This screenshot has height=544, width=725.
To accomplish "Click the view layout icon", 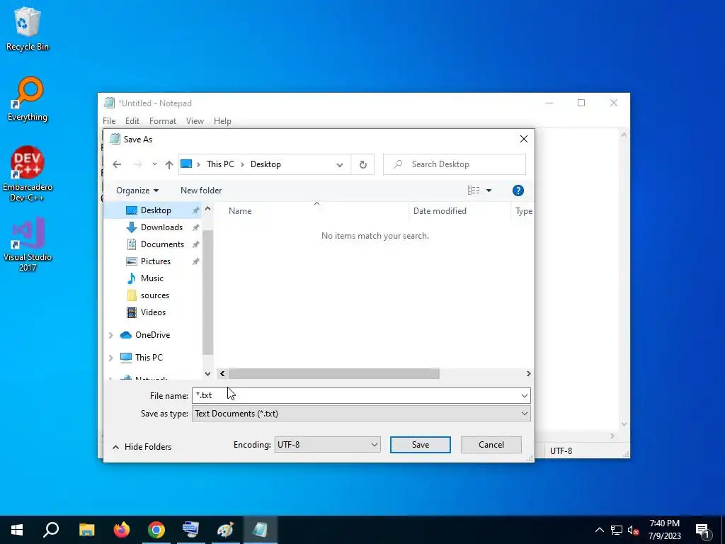I will tap(474, 191).
